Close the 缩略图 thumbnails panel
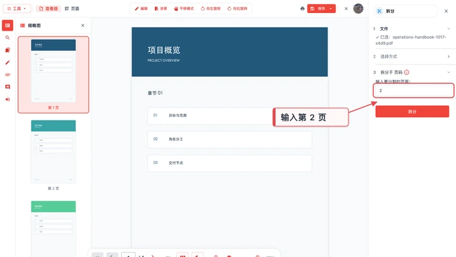The height and width of the screenshot is (257, 456). click(x=83, y=25)
